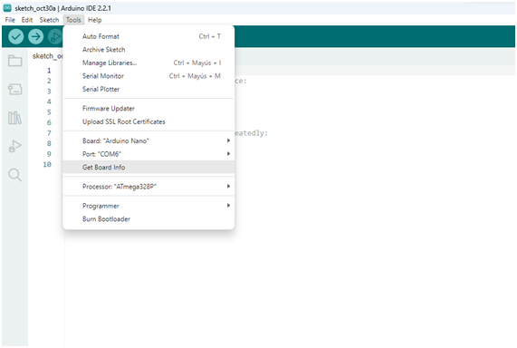This screenshot has height=348, width=517.
Task: Open Serial Monitor from the menu
Action: 148,76
